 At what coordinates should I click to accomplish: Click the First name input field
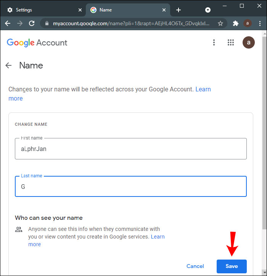131,149
